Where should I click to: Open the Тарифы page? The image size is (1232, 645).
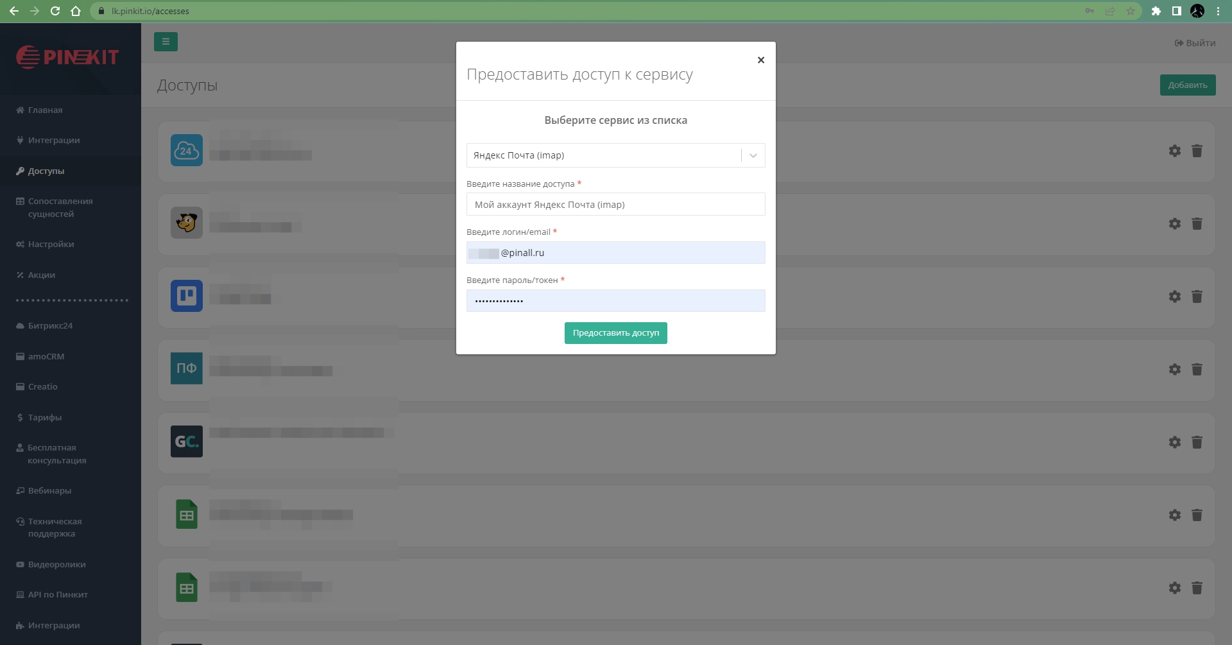pos(45,418)
